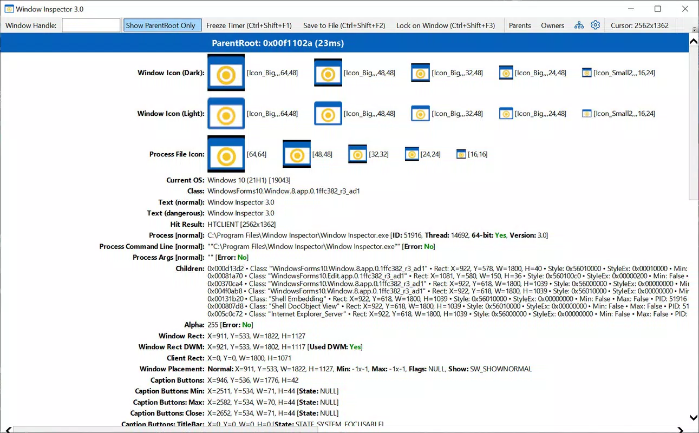Toggle Lock on Window option
This screenshot has width=699, height=433.
pos(446,25)
